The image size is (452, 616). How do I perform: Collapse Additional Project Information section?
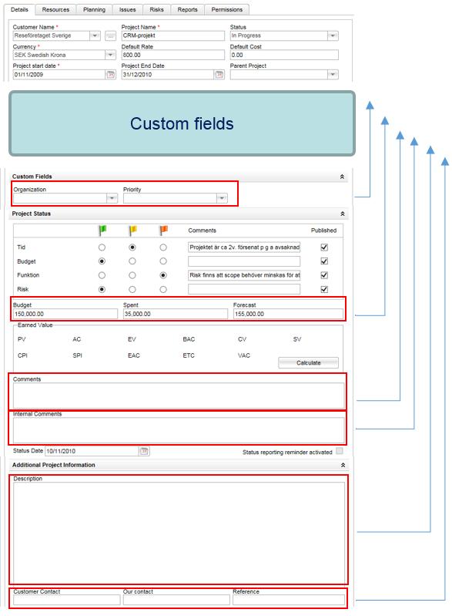tap(343, 465)
